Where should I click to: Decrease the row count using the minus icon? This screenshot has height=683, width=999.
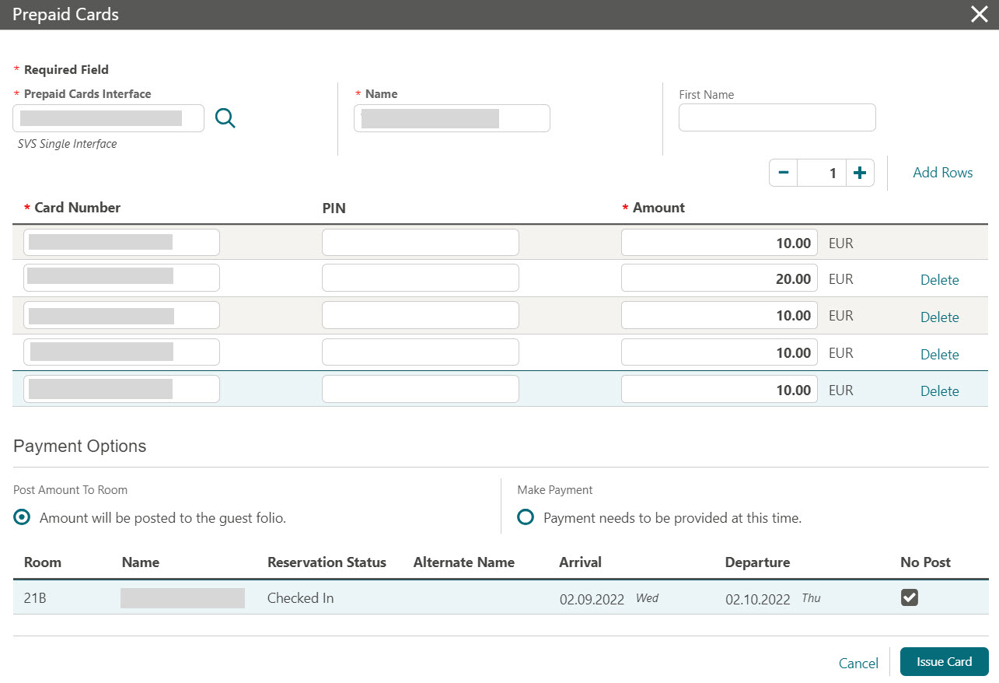pos(784,172)
